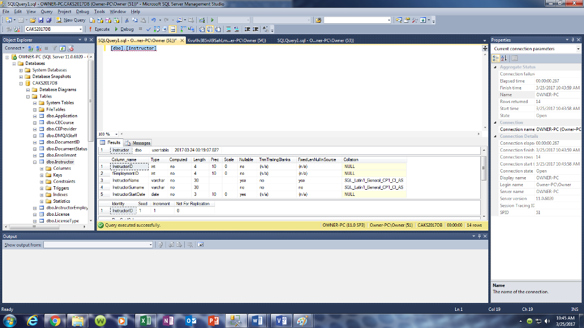584x328 pixels.
Task: Collapse the dbo.Instructor table node
Action: coord(34,161)
